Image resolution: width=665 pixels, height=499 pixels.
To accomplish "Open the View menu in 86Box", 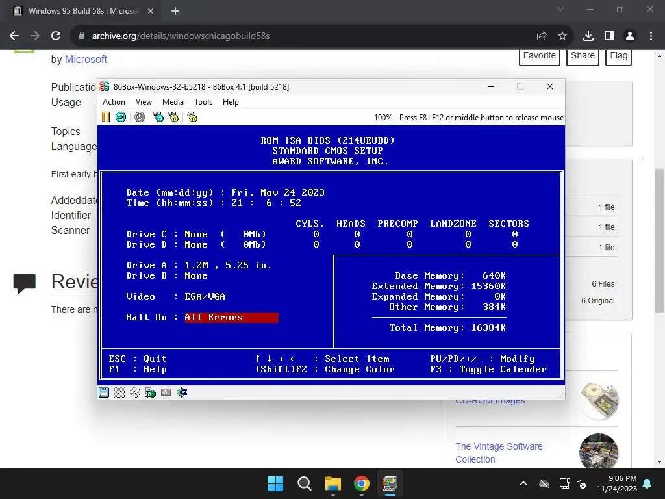I will (x=144, y=102).
